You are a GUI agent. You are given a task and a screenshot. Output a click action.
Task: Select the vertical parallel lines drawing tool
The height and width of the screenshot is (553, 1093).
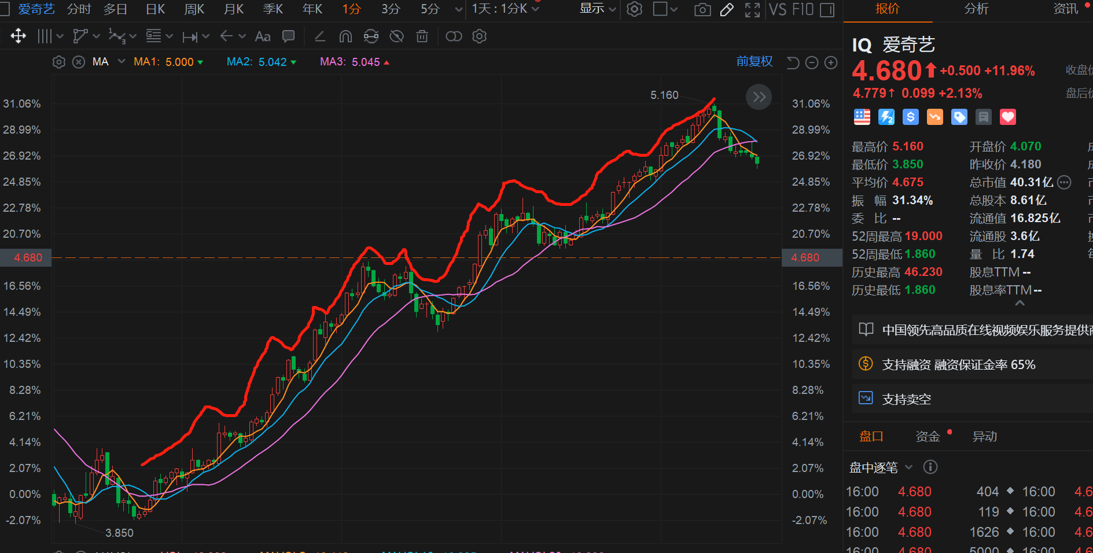(45, 36)
